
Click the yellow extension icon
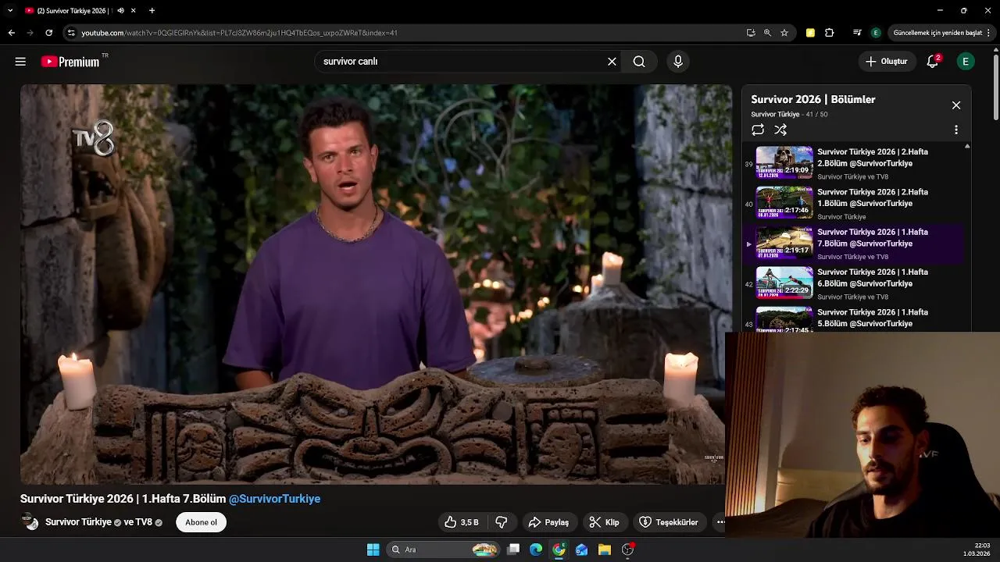[810, 33]
